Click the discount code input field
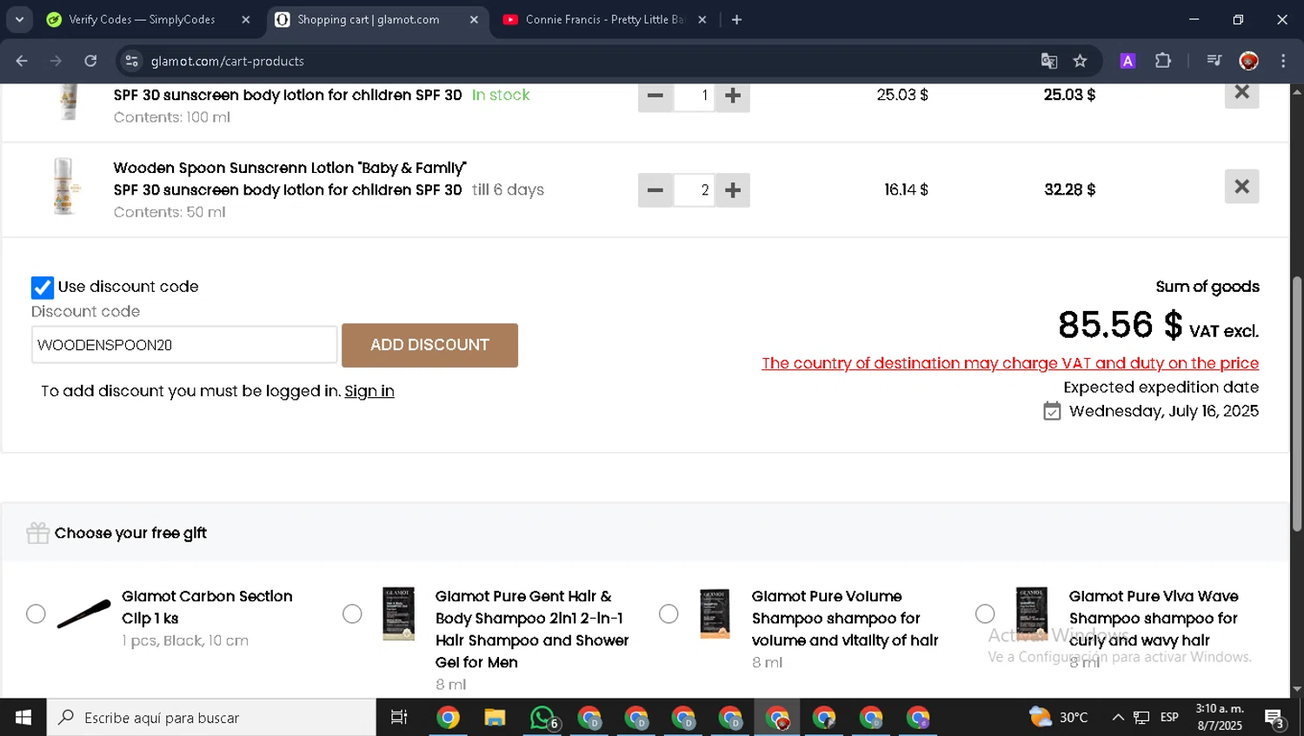Viewport: 1304px width, 736px height. [x=184, y=345]
